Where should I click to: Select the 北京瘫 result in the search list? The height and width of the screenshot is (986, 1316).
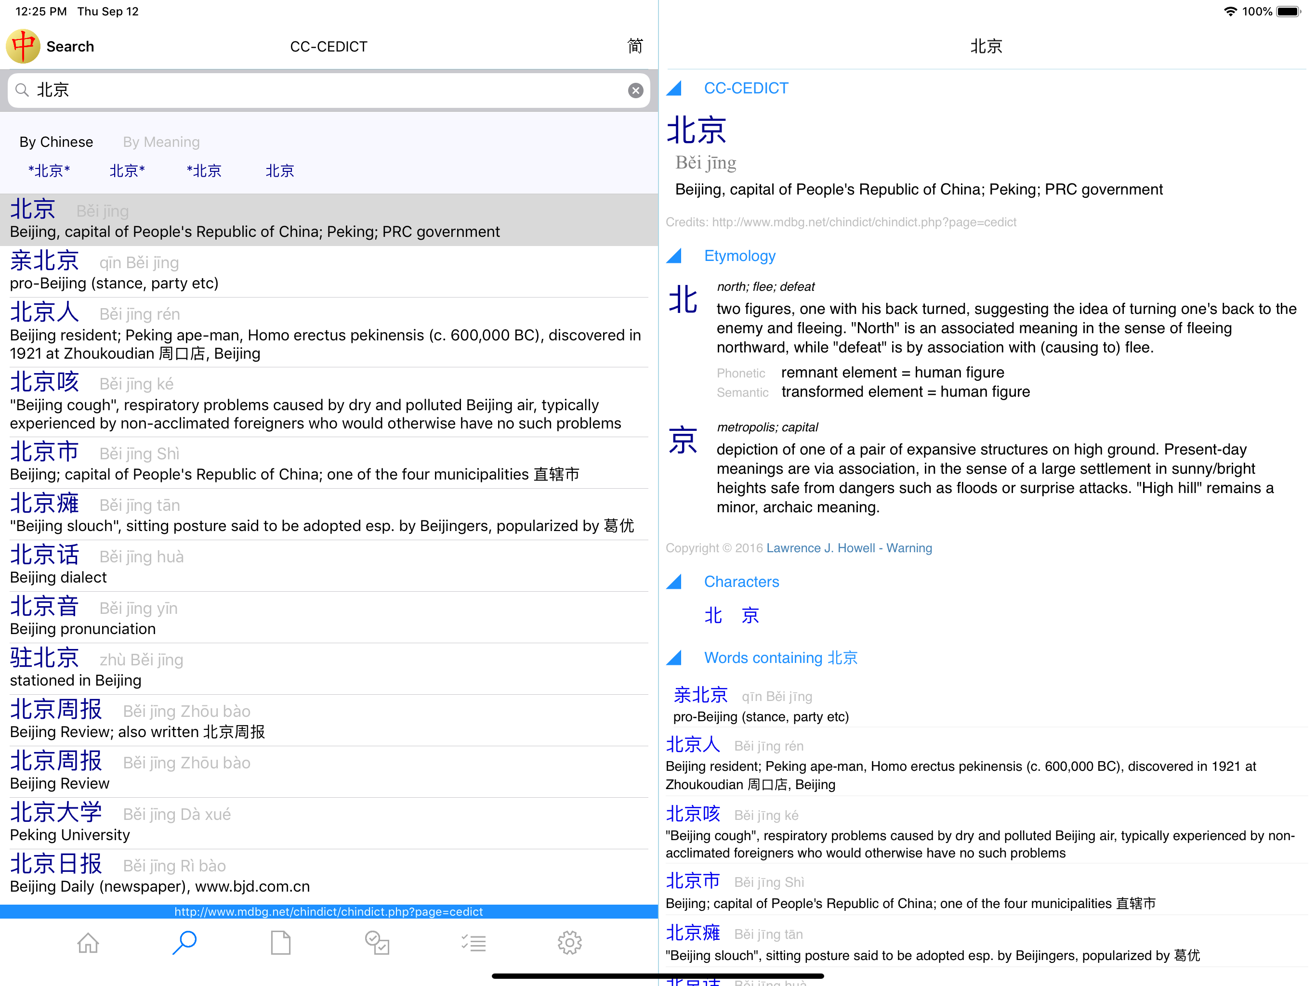[x=329, y=515]
